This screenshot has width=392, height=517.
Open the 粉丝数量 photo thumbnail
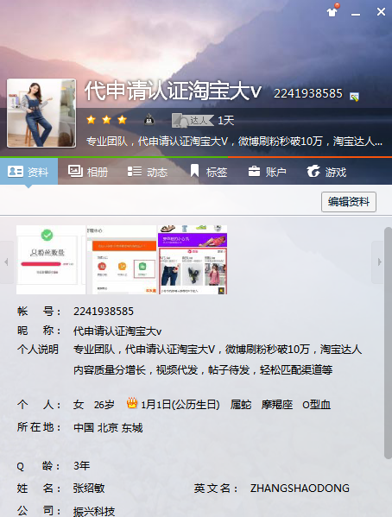[51, 260]
